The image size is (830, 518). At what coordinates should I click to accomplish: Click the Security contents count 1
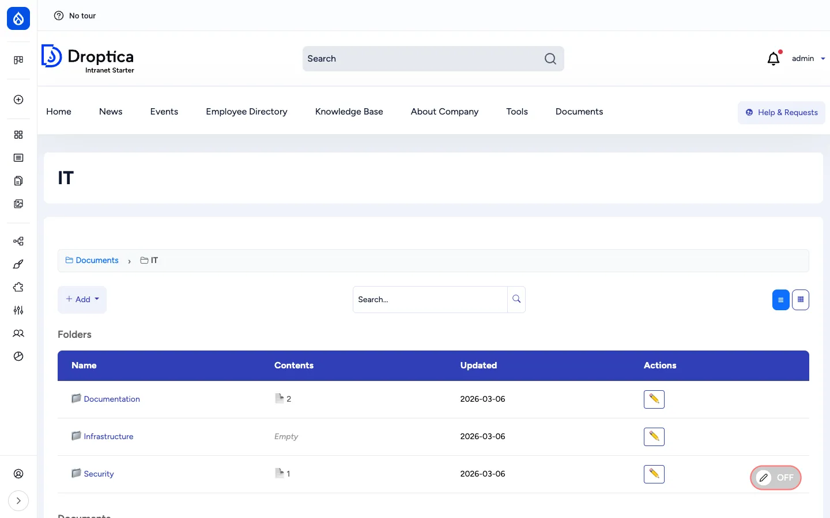coord(282,474)
